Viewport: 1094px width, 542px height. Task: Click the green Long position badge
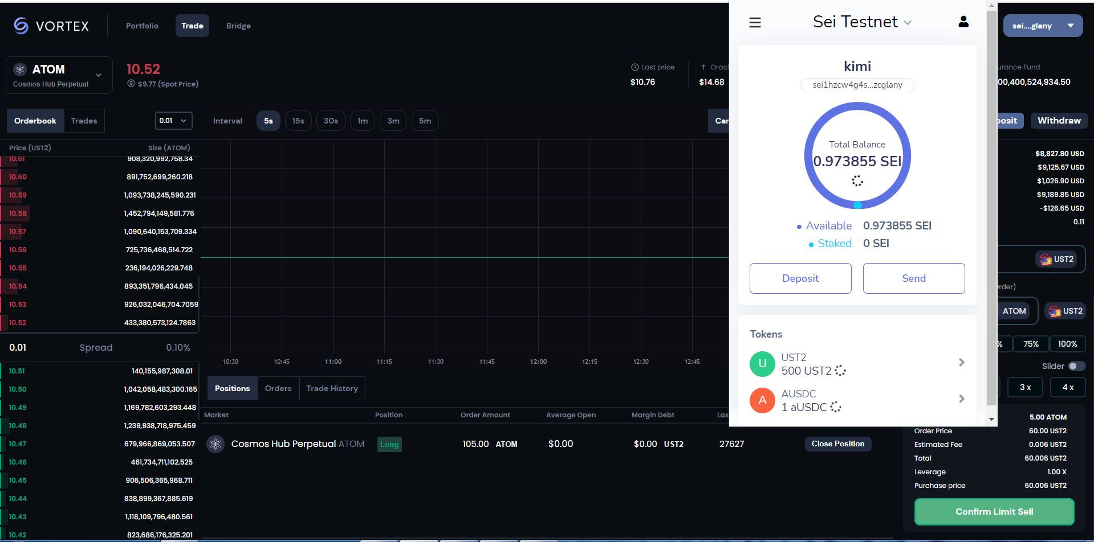[389, 444]
